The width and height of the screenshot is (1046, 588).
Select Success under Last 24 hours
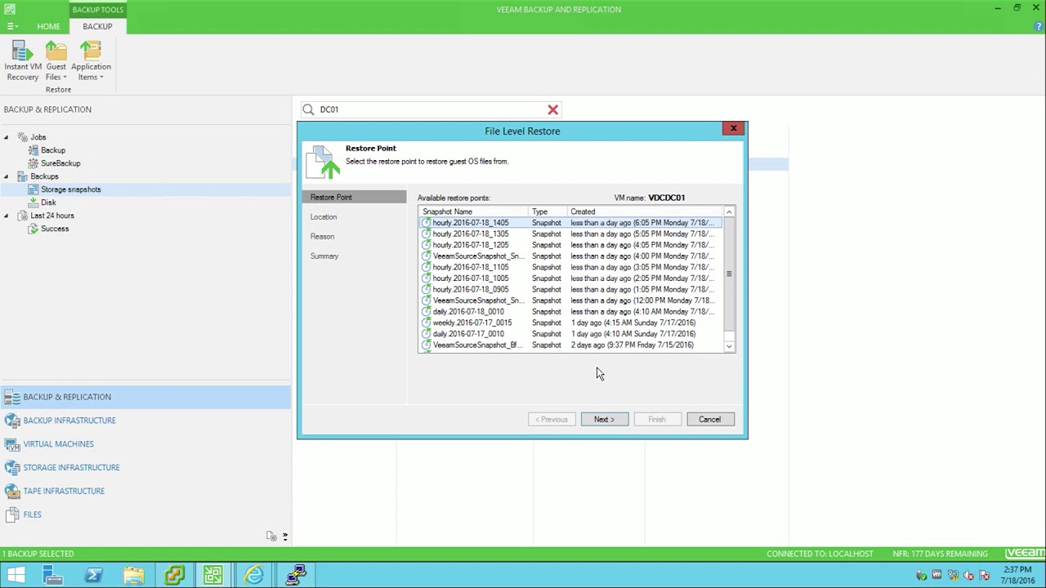pyautogui.click(x=55, y=229)
